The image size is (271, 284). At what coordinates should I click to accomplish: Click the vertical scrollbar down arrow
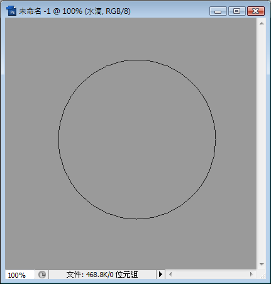[x=262, y=264]
